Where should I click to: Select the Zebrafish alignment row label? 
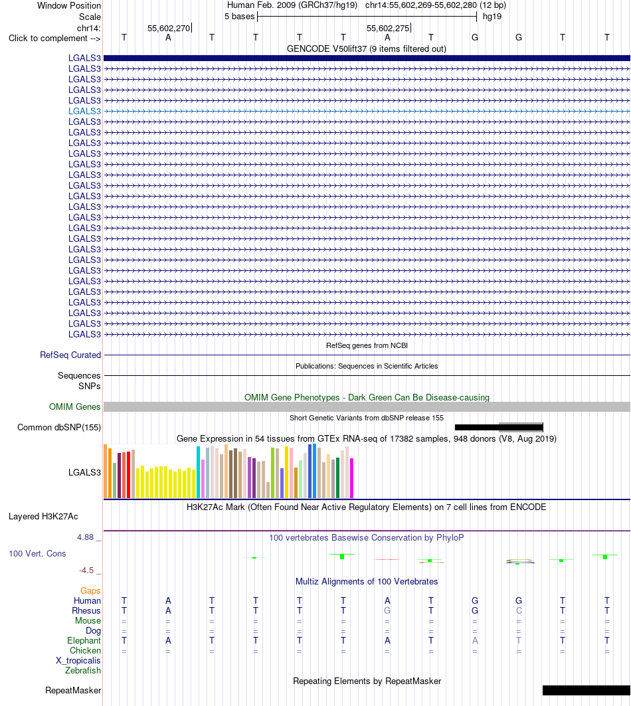tap(83, 670)
